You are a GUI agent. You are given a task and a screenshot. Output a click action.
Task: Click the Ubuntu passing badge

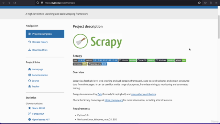tap(128, 60)
